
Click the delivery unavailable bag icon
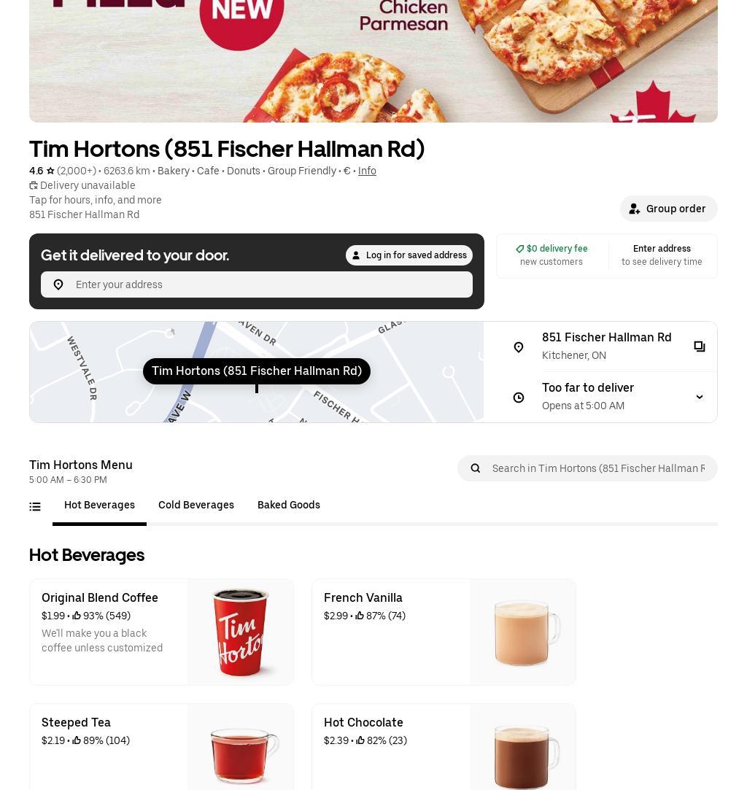tap(34, 185)
